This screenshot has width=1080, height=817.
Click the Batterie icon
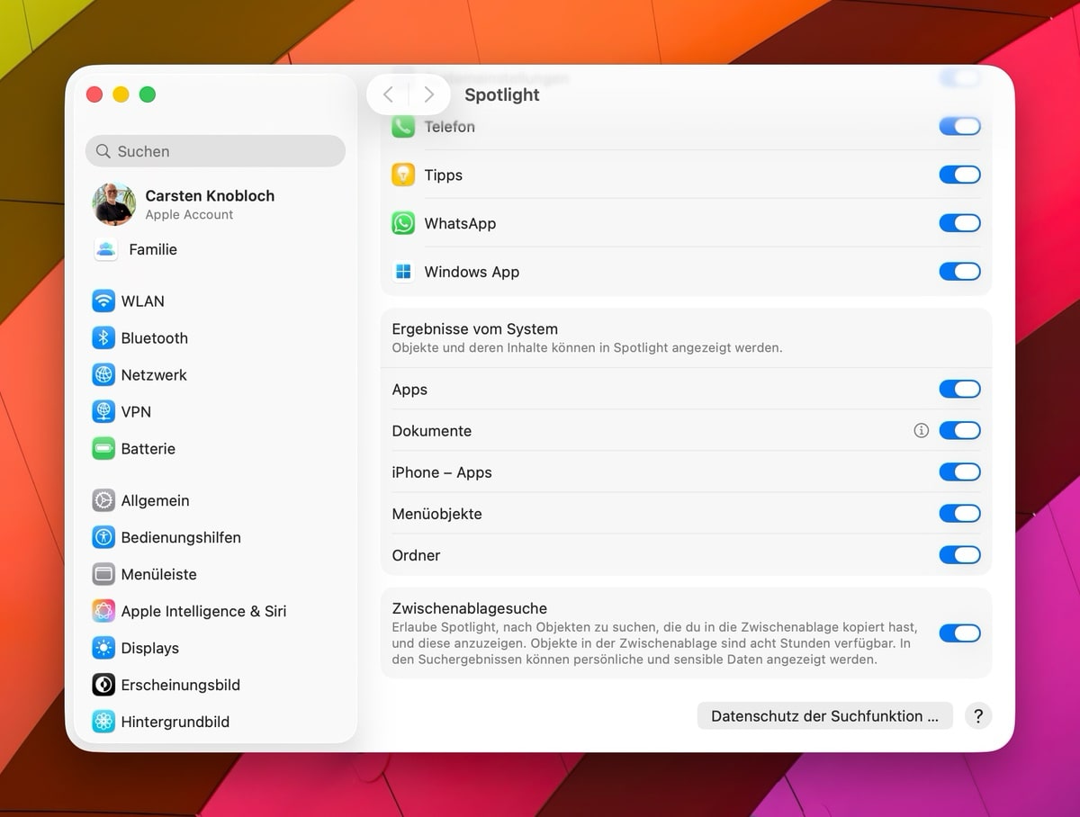(x=103, y=449)
